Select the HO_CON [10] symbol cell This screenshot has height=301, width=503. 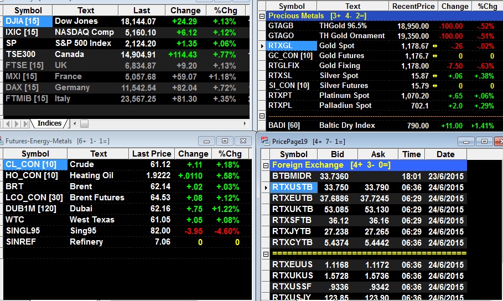(35, 175)
